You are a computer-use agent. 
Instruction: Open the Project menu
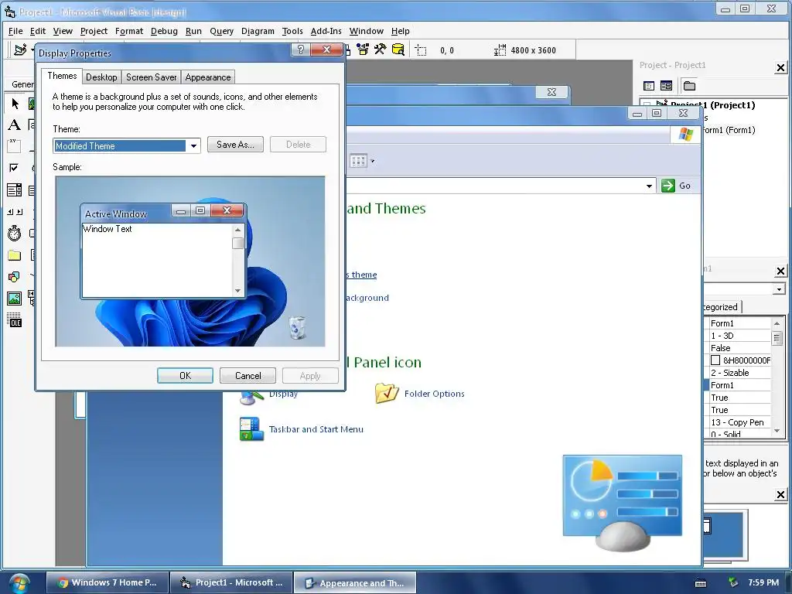(x=94, y=31)
